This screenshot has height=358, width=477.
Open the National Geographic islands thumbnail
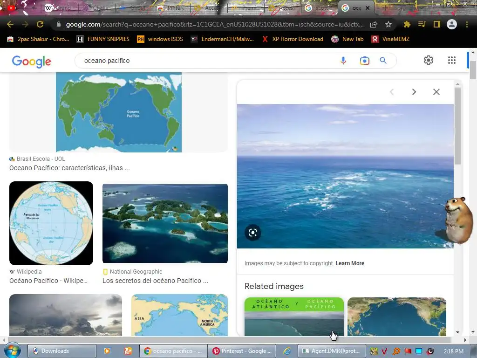click(x=165, y=223)
